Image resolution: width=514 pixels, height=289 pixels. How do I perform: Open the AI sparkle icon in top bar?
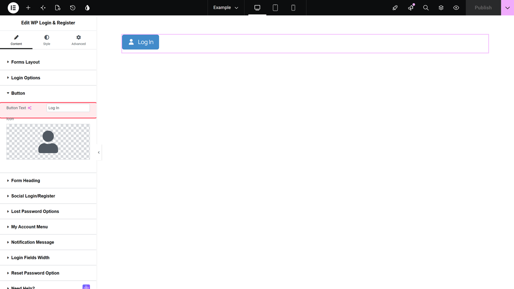coord(43,8)
